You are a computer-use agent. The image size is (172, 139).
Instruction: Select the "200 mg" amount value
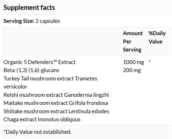[x=132, y=70]
